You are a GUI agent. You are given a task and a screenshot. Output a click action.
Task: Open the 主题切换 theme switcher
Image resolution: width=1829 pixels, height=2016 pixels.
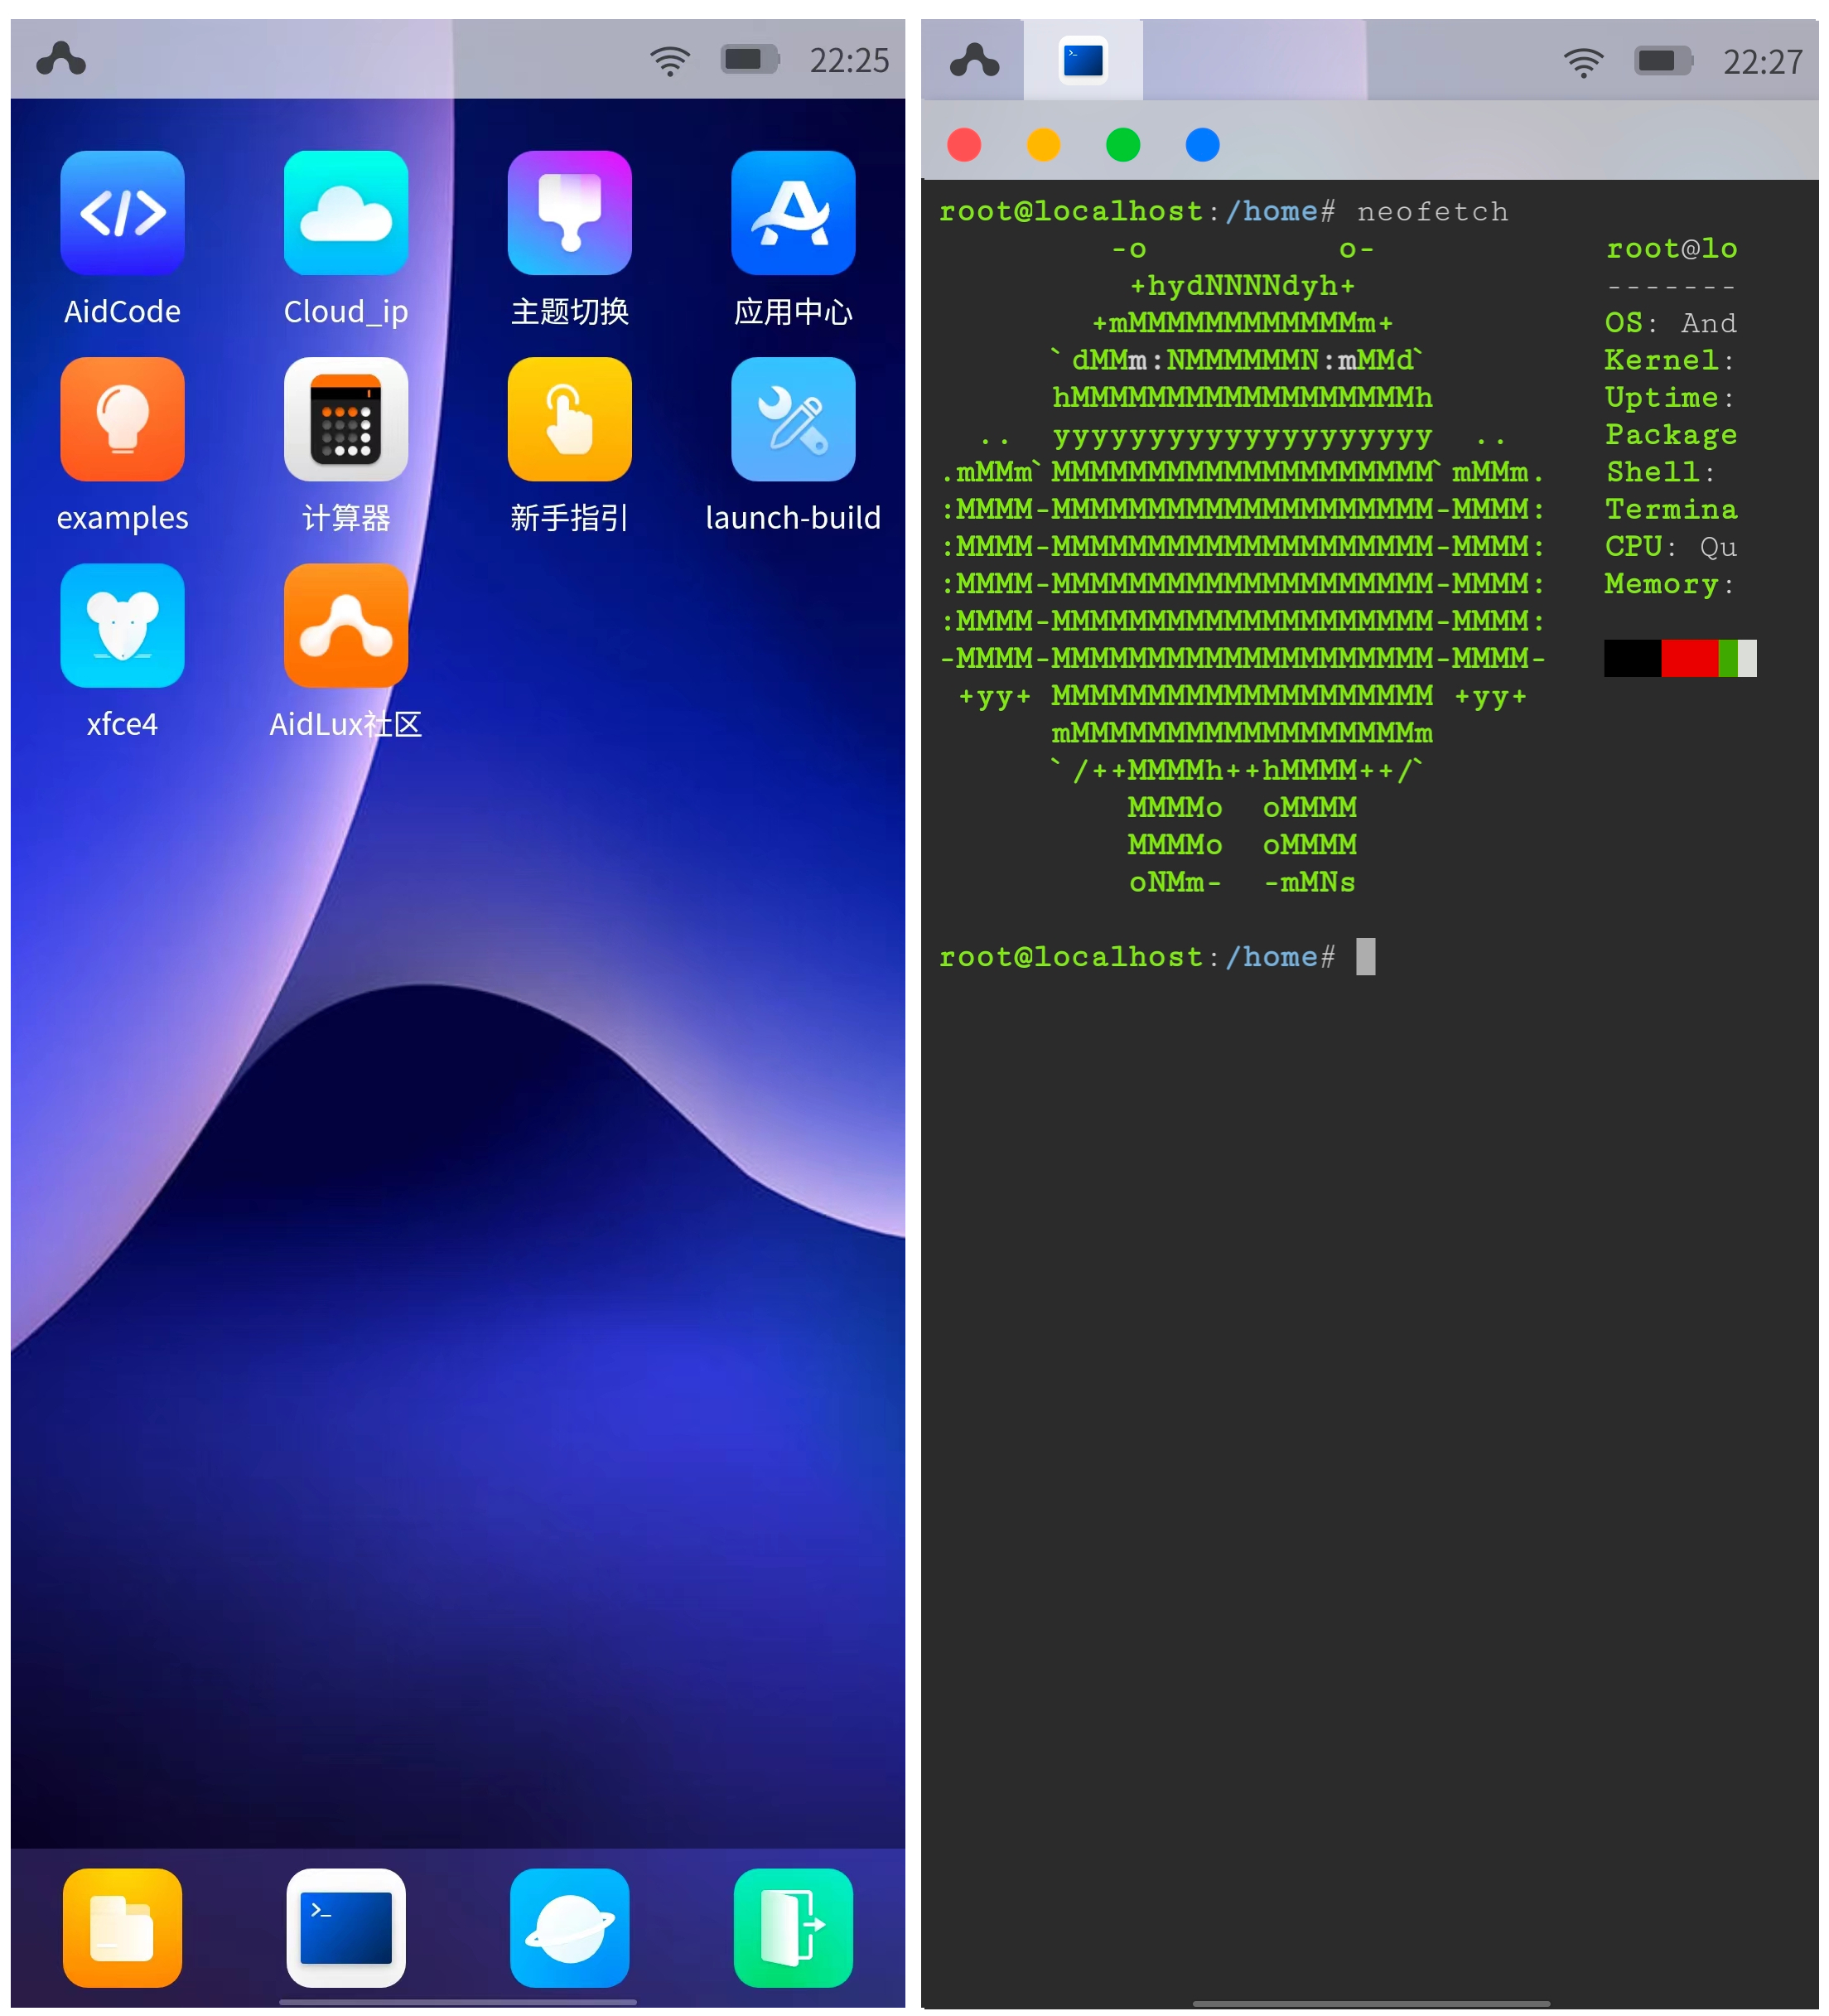tap(569, 213)
